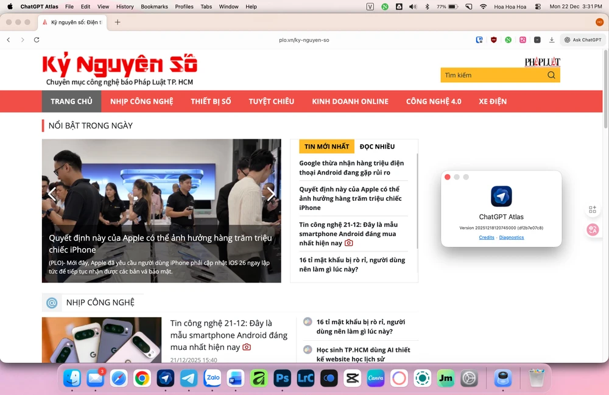The height and width of the screenshot is (395, 609).
Task: Click the pink extension icon in the toolbar
Action: (x=523, y=40)
